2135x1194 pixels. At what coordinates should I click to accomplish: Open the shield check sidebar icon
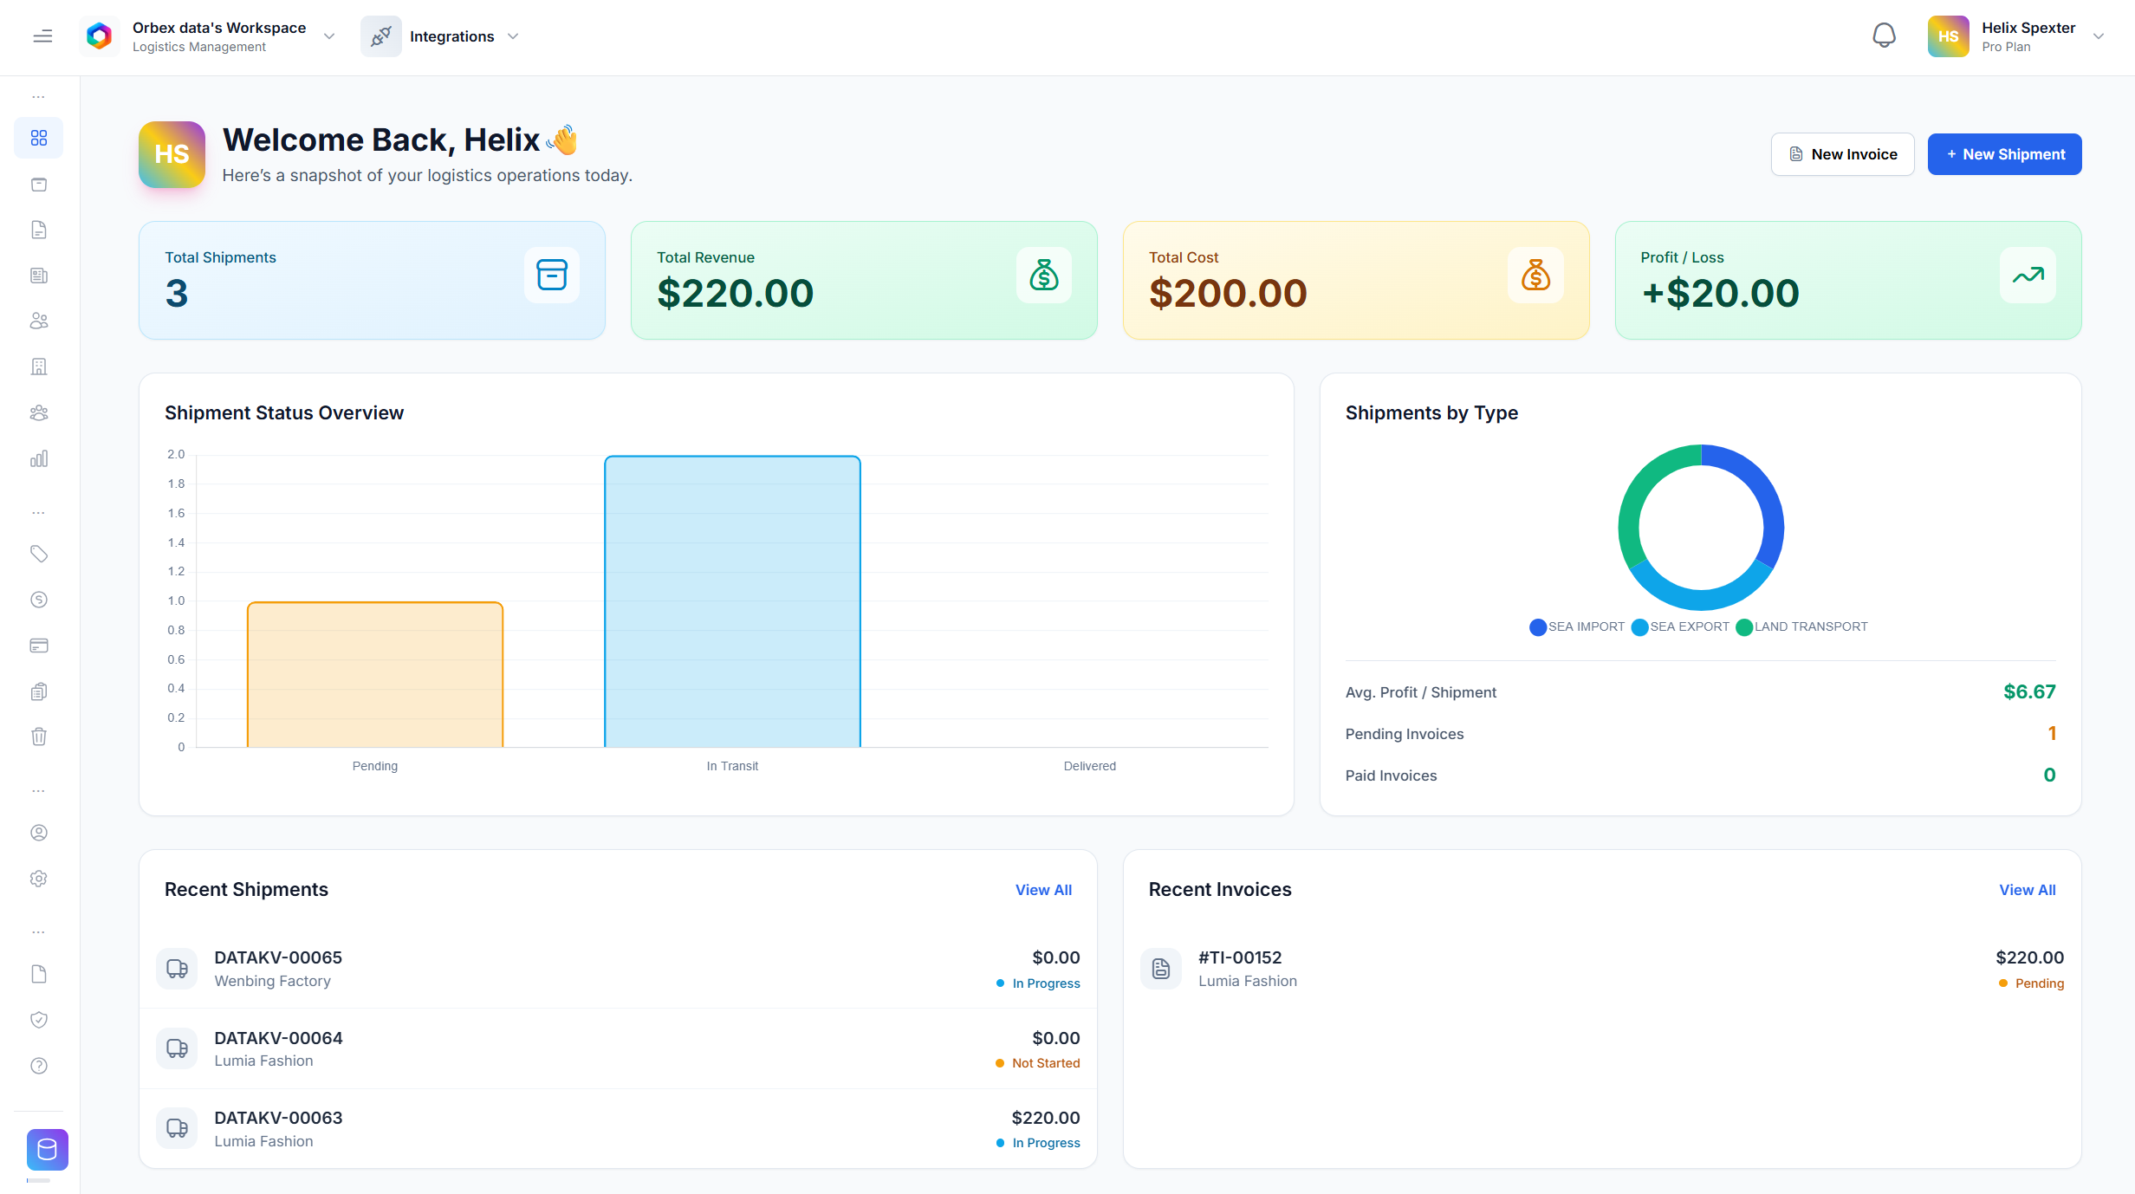(39, 1020)
